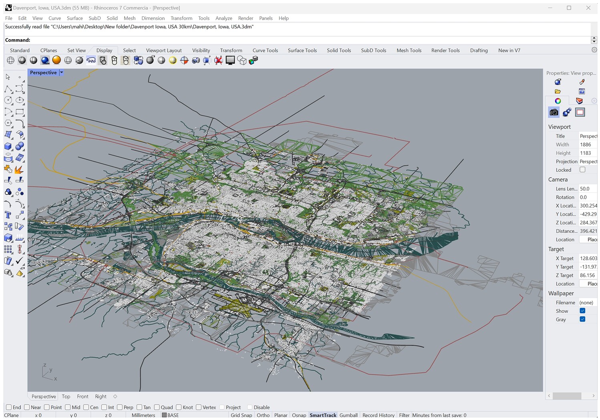Open the Analyze menu
Screen dimensions: 600x420
coord(223,18)
